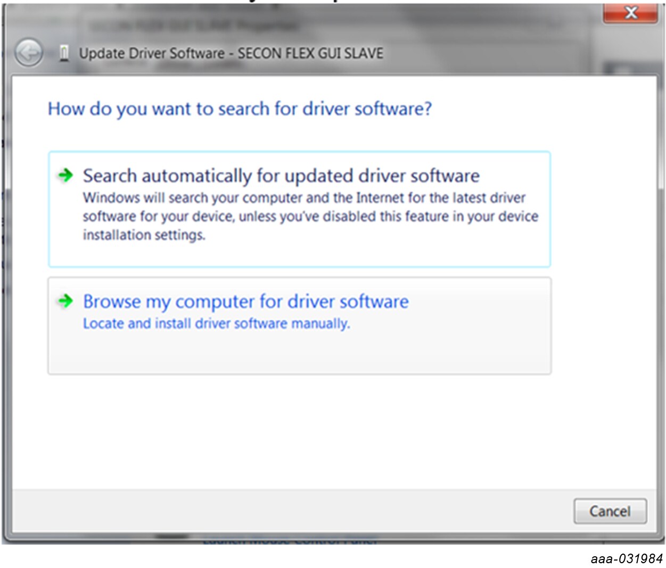The image size is (666, 568).
Task: Click 'Locate and install driver software manually' text
Action: 216,323
